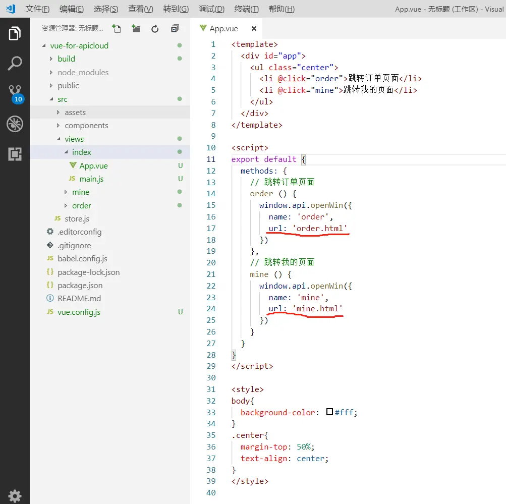Open README.md file
506x504 pixels.
coord(79,299)
